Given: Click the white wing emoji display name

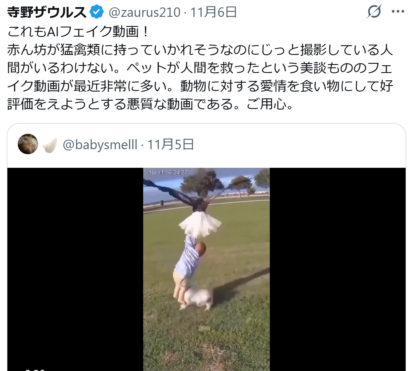Looking at the screenshot, I should pyautogui.click(x=50, y=145).
